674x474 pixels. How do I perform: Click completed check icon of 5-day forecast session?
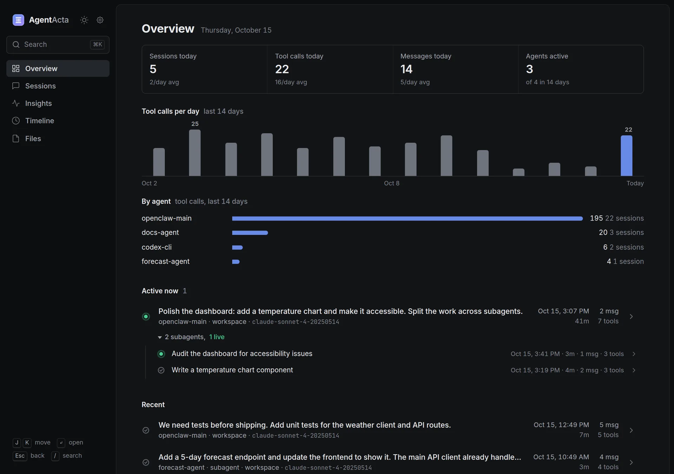click(x=146, y=462)
